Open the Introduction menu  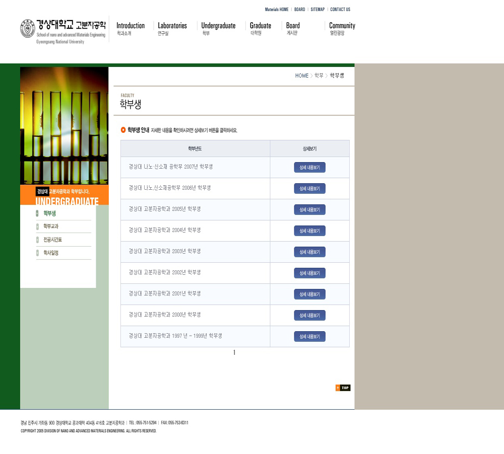[130, 26]
